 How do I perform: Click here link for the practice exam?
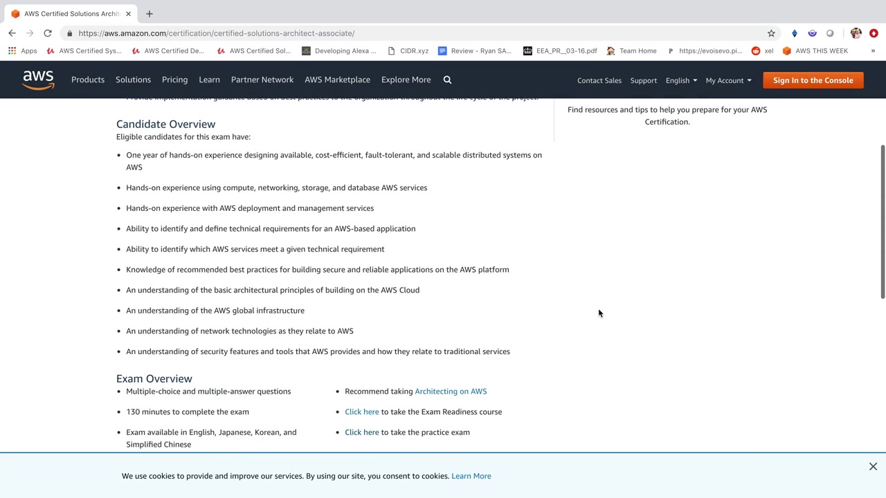click(362, 432)
